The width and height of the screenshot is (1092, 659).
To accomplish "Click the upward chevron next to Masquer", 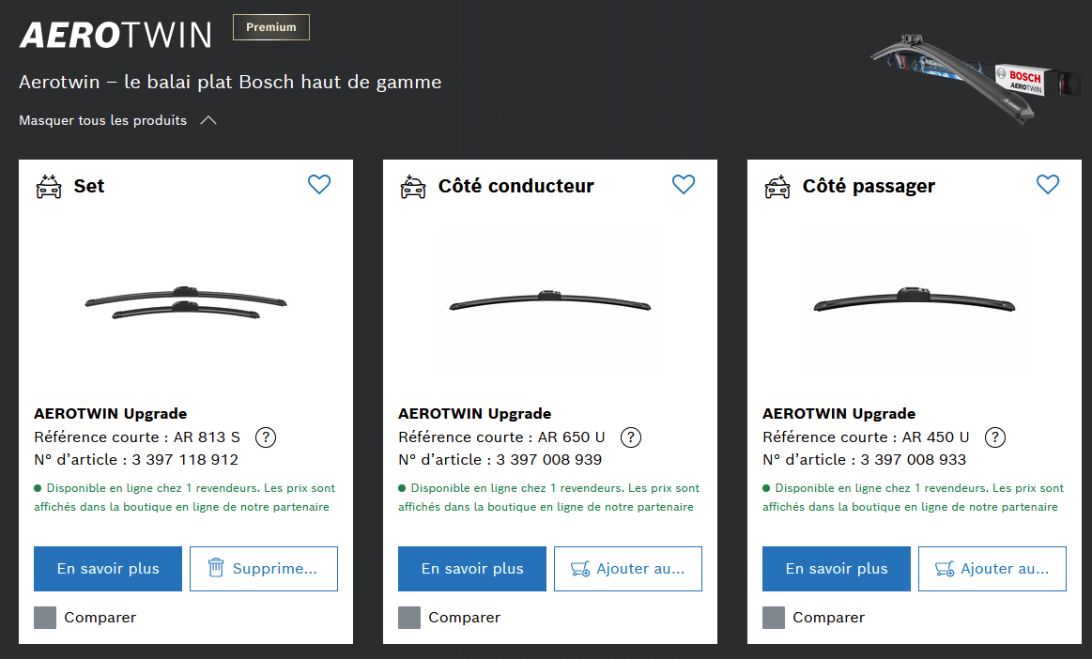I will tap(208, 121).
